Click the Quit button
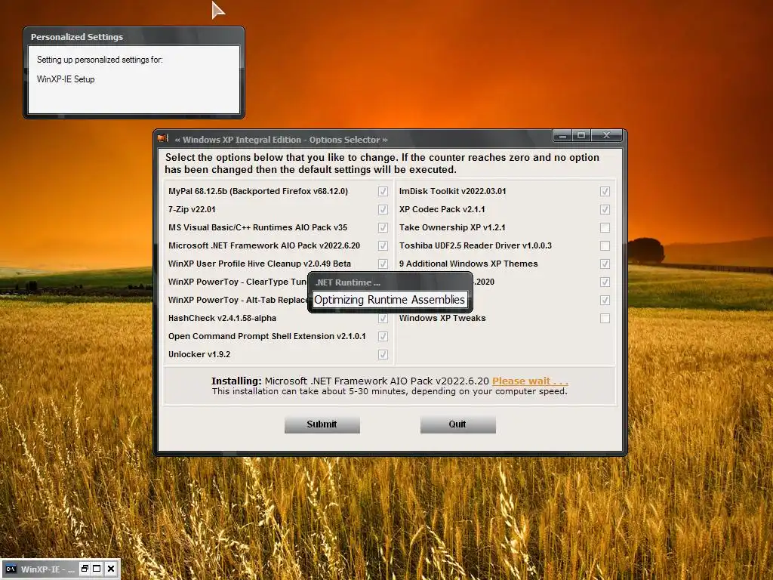Viewport: 773px width, 580px height. click(x=457, y=424)
